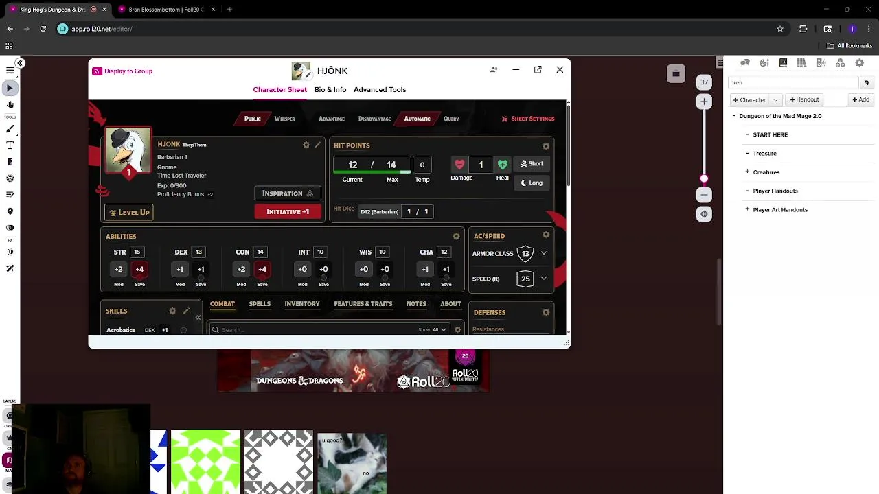Select the map pin tool
879x494 pixels.
pyautogui.click(x=10, y=211)
